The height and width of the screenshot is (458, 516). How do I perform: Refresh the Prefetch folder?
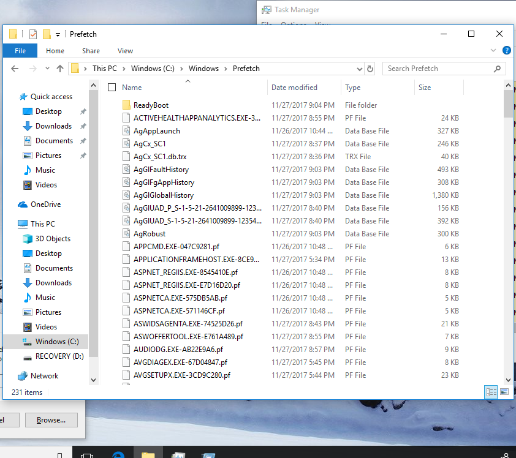(x=370, y=69)
